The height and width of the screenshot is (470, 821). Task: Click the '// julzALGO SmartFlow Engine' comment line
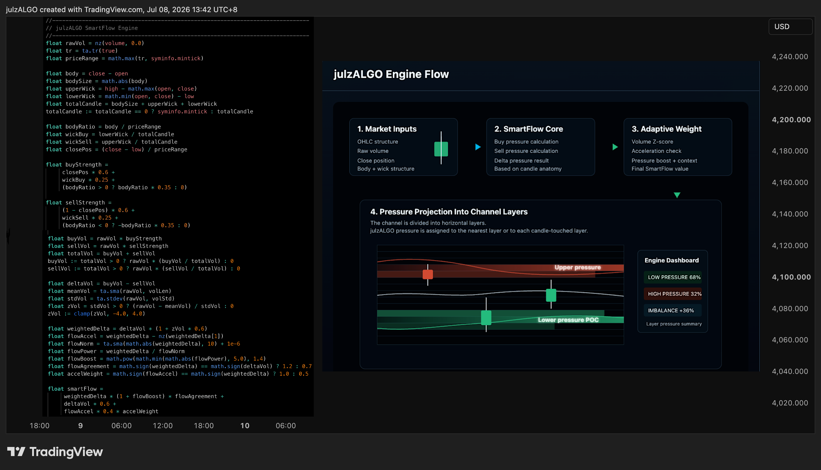tap(91, 28)
